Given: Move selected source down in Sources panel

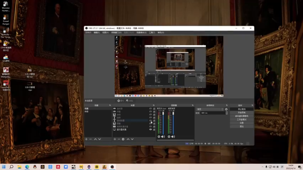Looking at the screenshot, I should 132,139.
